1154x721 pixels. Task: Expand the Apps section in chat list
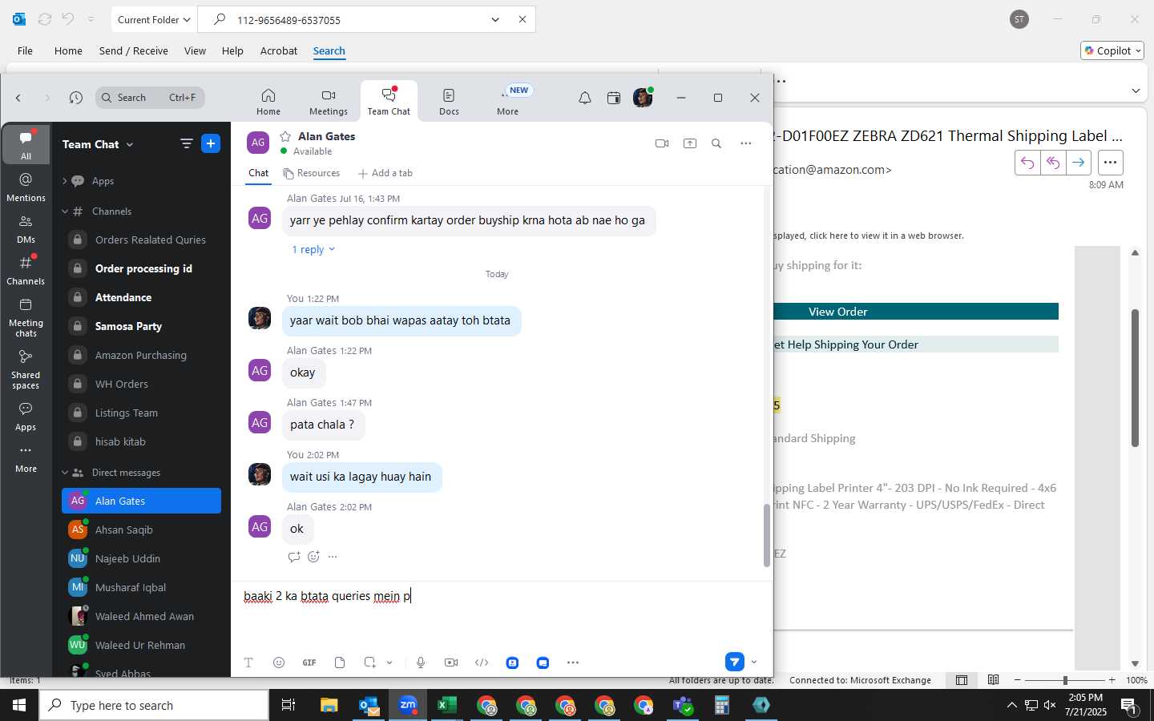coord(65,181)
